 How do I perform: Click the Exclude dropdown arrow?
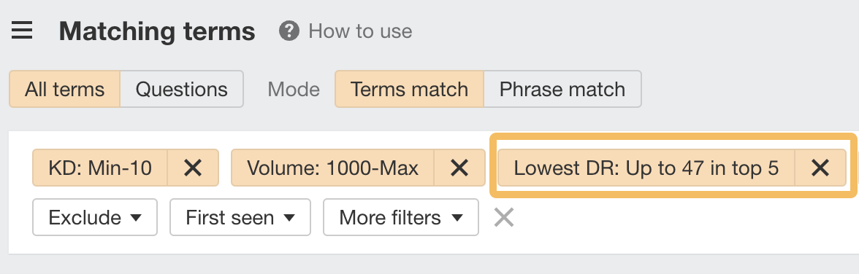click(x=136, y=218)
